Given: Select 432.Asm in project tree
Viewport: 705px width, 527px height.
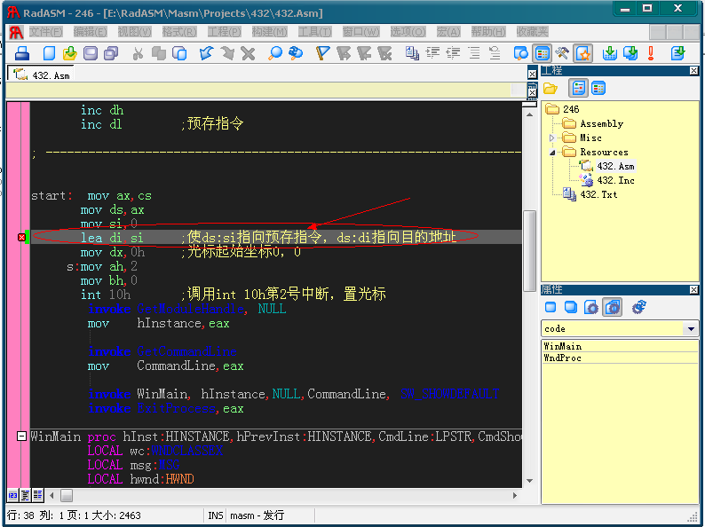Looking at the screenshot, I should [x=615, y=166].
